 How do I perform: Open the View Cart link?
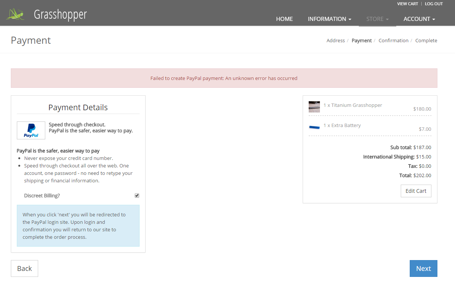tap(407, 4)
